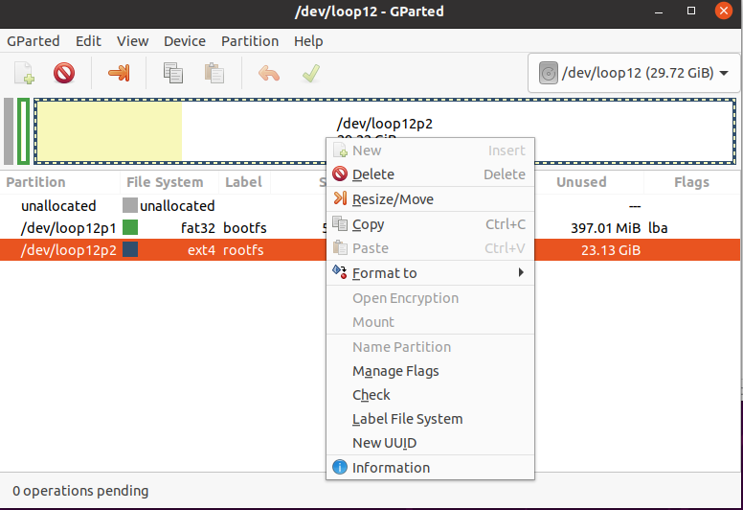The image size is (743, 510).
Task: Click the bootfs label cell
Action: (x=245, y=228)
